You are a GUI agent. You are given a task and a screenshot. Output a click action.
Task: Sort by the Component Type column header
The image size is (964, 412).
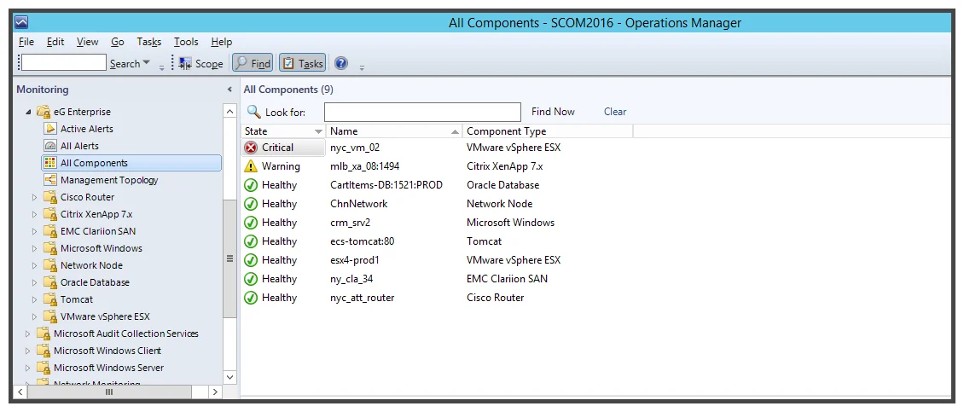tap(548, 131)
